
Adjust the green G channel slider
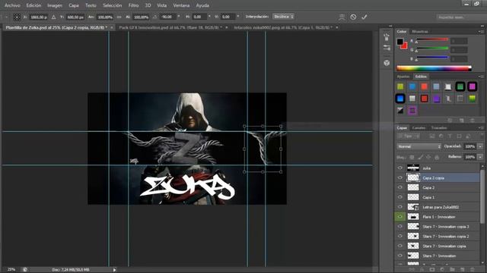pos(432,49)
